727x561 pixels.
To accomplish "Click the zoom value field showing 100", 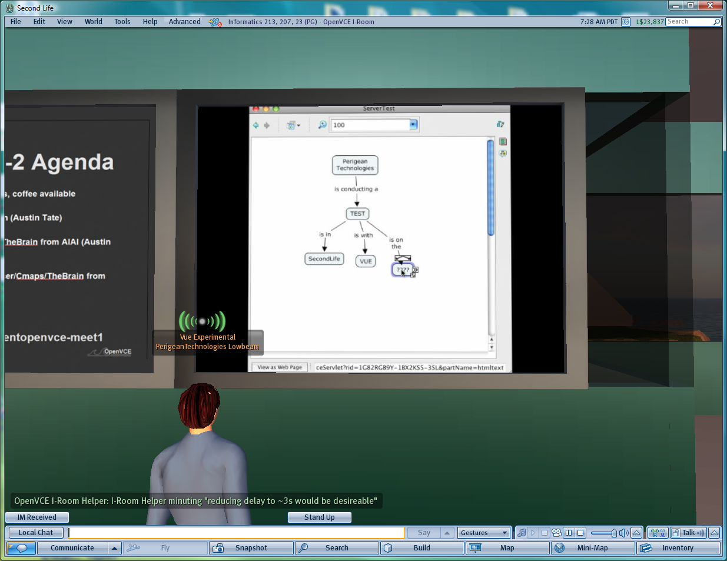I will click(x=370, y=125).
